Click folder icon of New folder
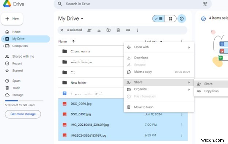Image resolution: width=228 pixels, height=144 pixels. click(65, 83)
